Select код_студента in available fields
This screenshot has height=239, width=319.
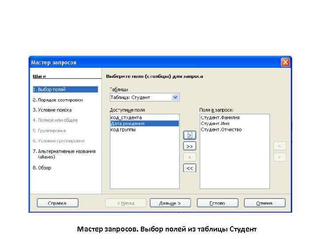(144, 117)
